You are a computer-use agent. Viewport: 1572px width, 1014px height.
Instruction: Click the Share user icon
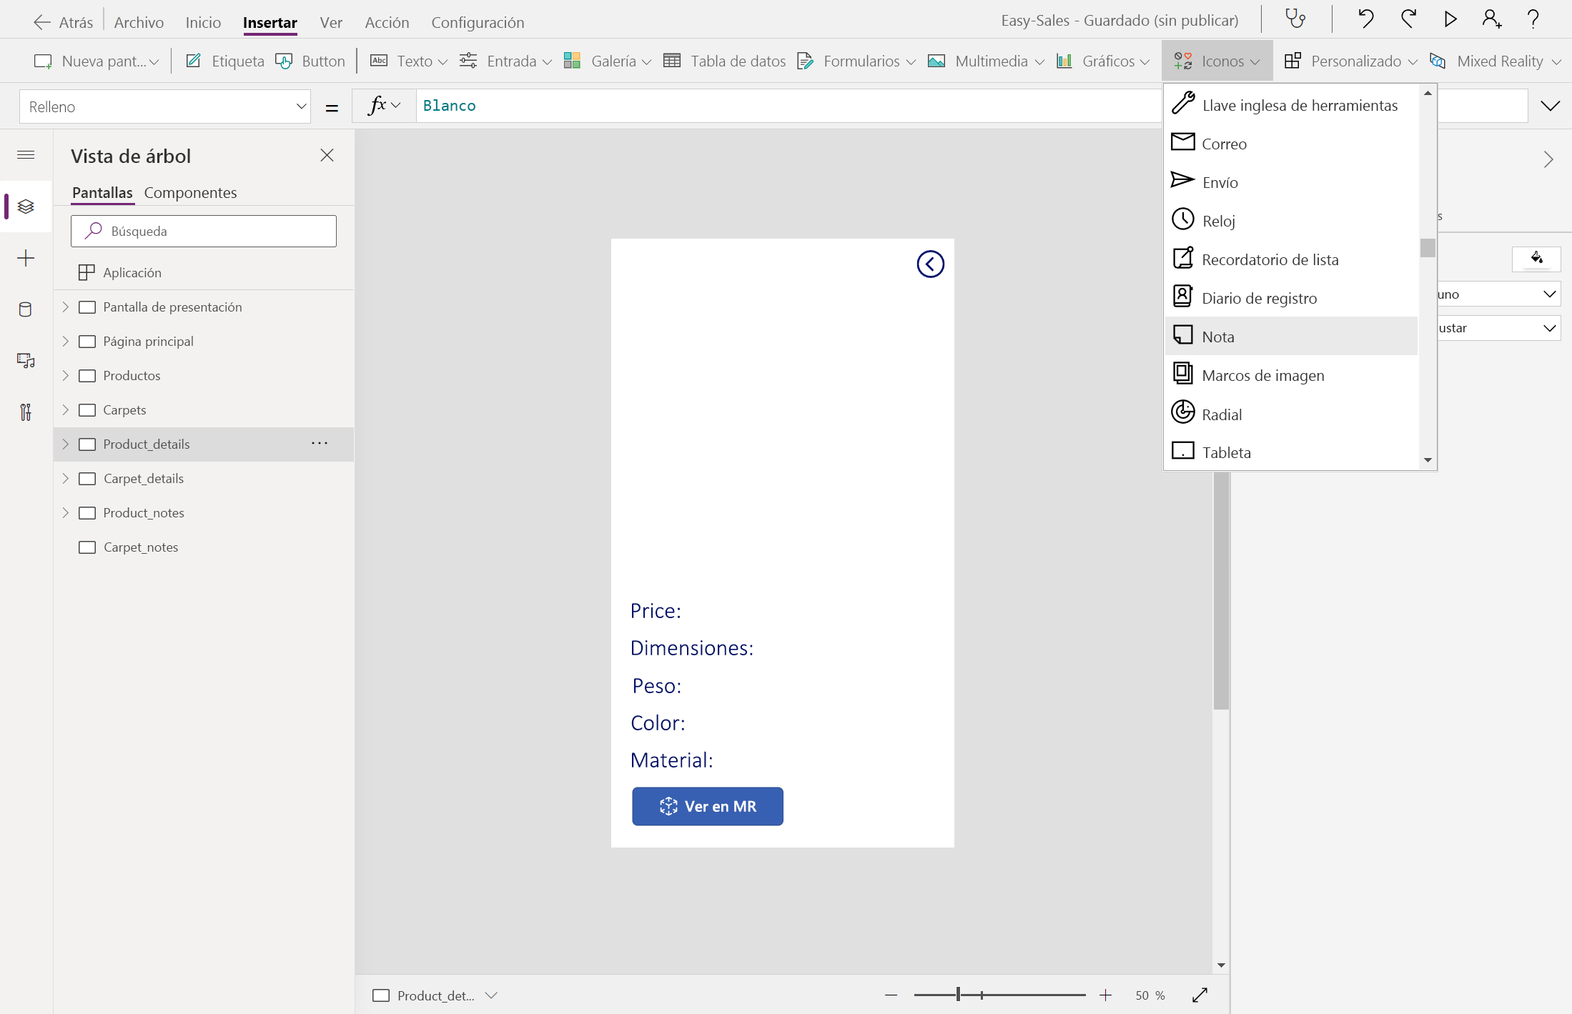click(1491, 19)
